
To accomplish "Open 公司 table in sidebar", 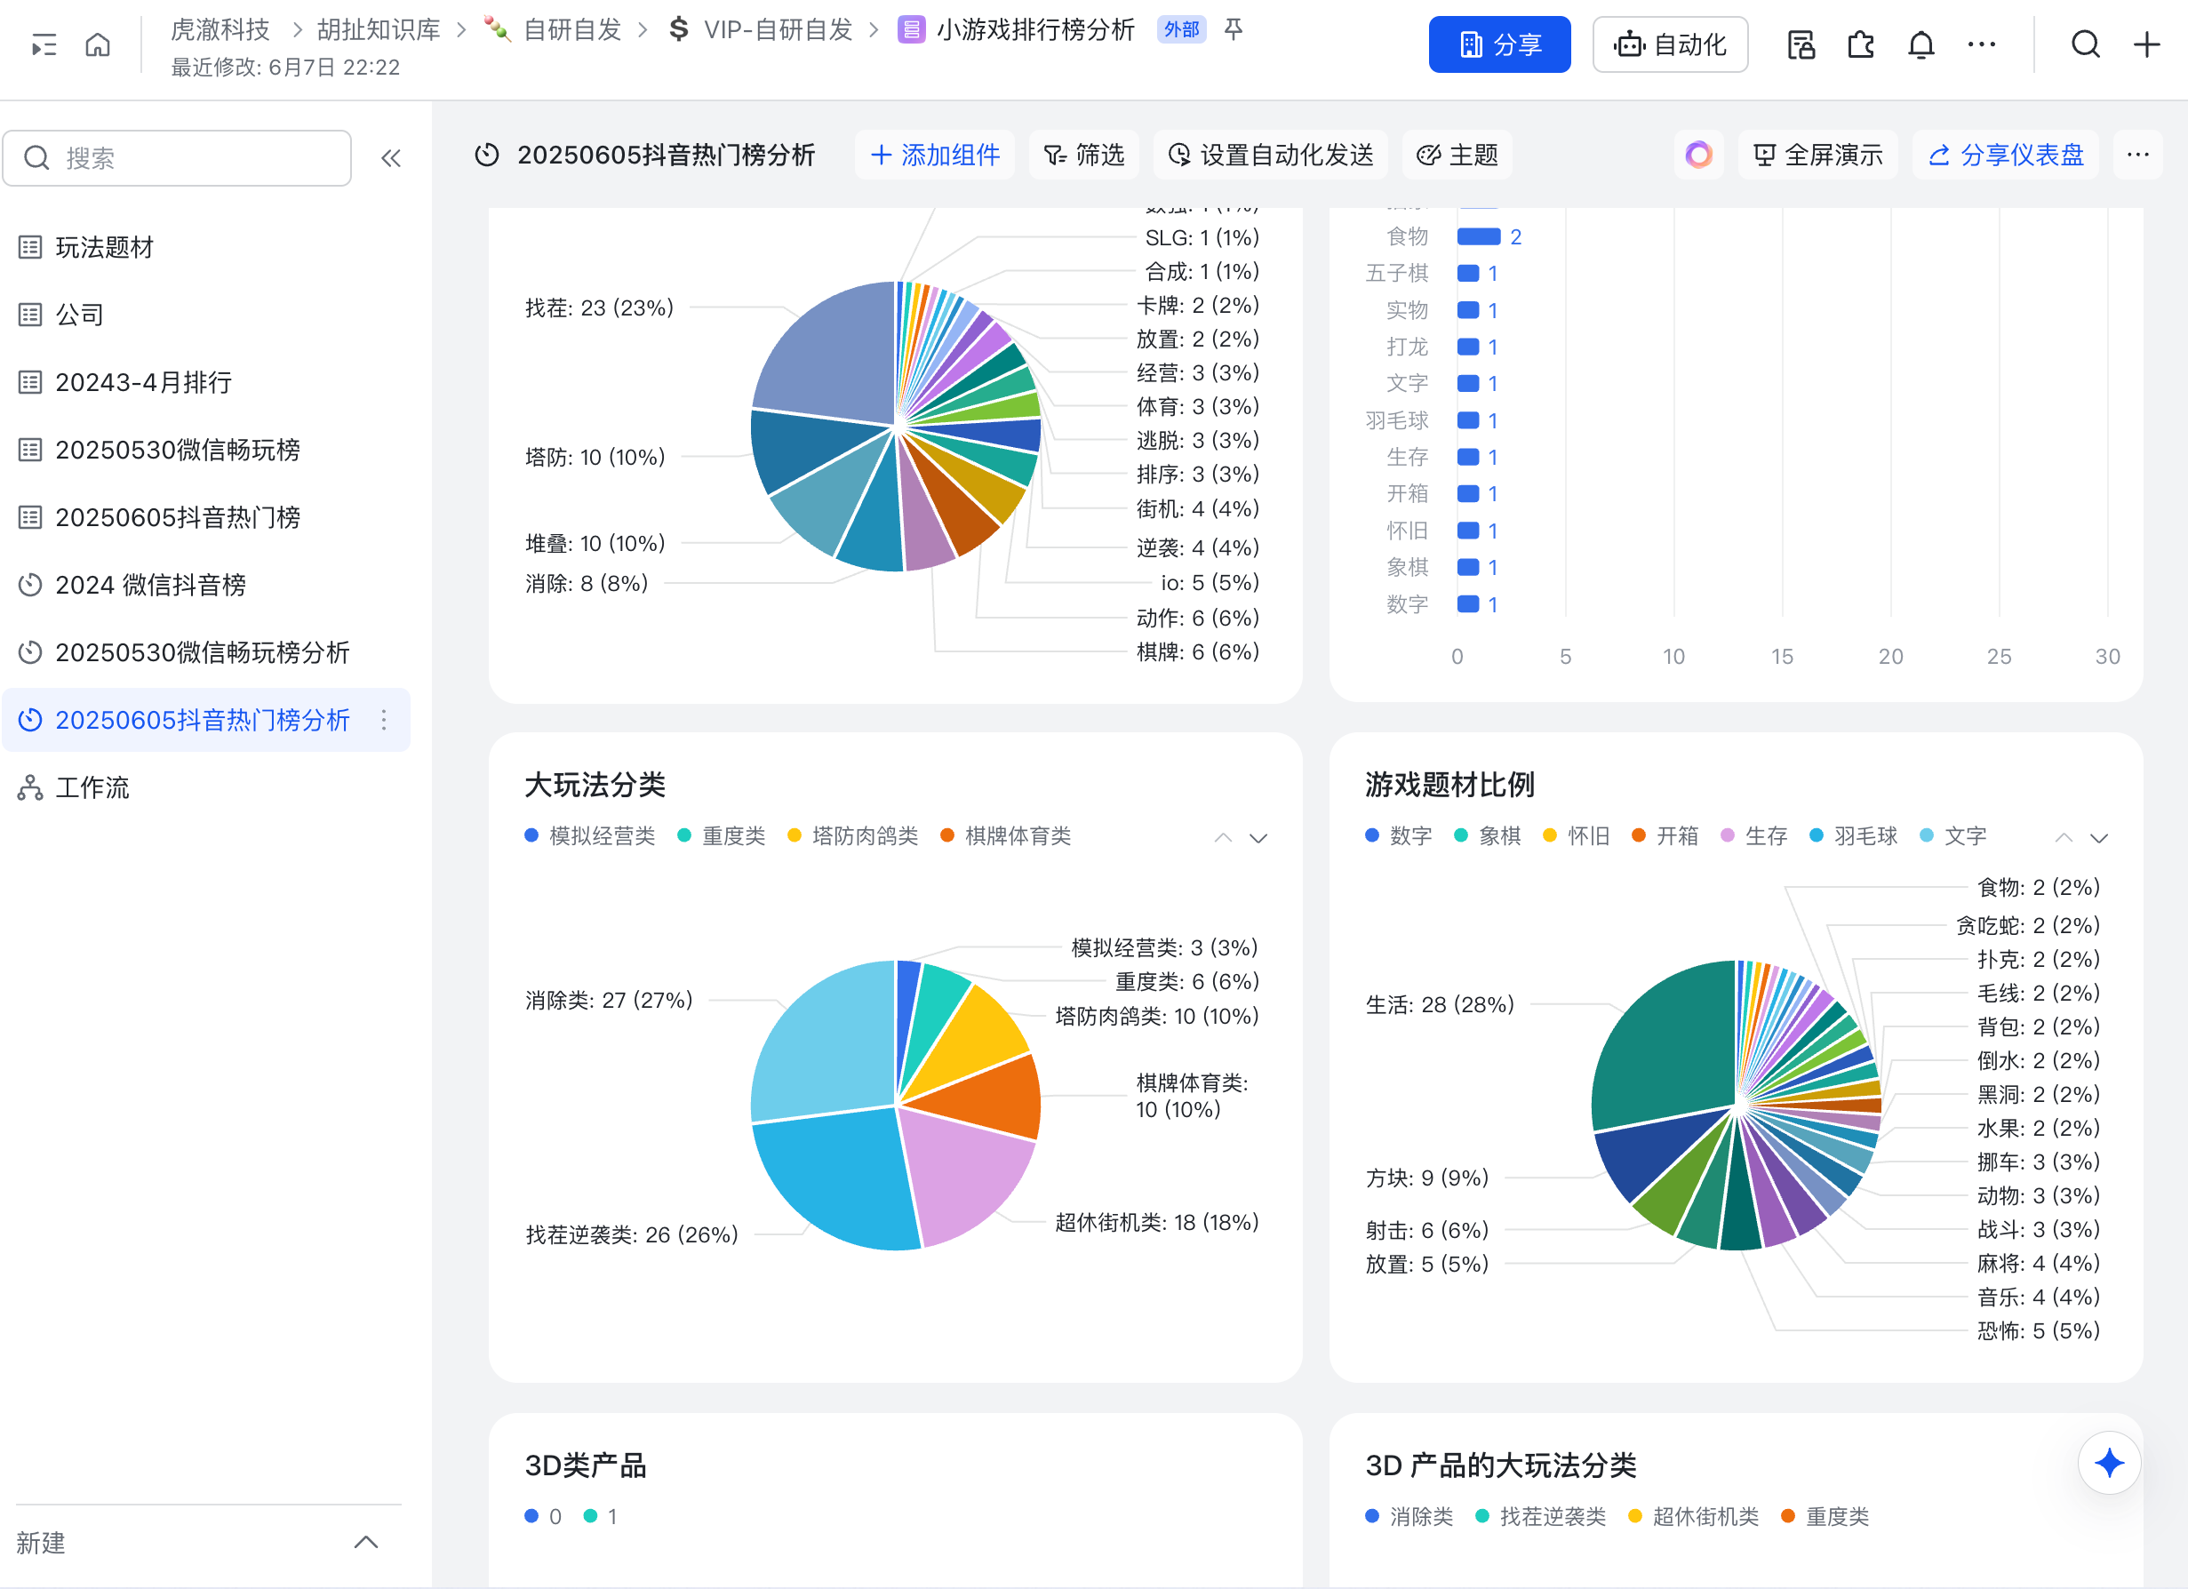I will tap(206, 315).
